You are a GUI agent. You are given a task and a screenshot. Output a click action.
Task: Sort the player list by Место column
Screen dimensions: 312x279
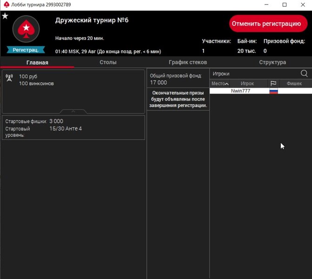[x=219, y=83]
